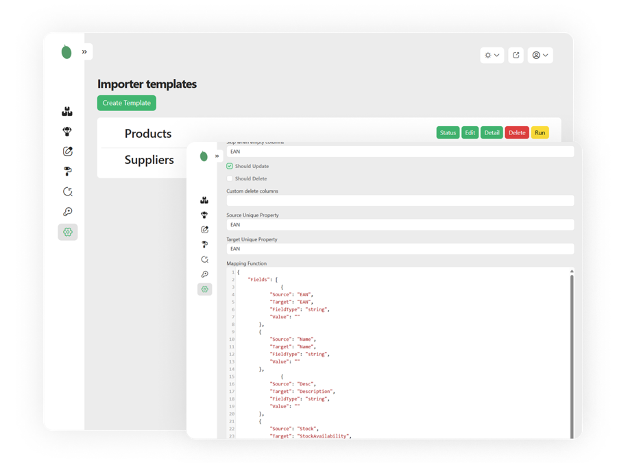
Task: Open the boxes inventory icon in back sidebar
Action: 67,112
